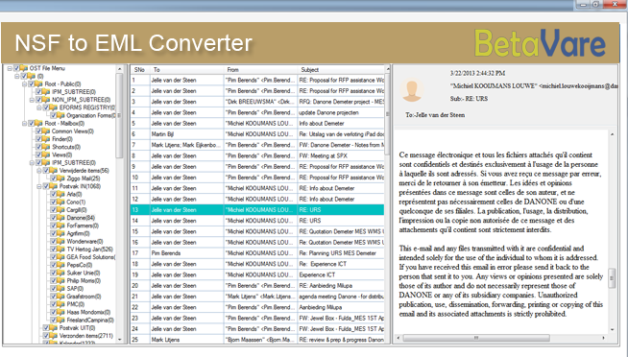The image size is (628, 357).
Task: Open email 5 Info about Demeter
Action: click(257, 123)
